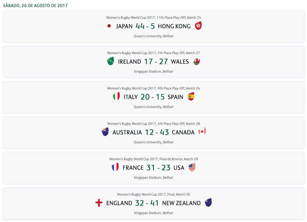Open the England 32 - 41 final score

[x=147, y=203]
